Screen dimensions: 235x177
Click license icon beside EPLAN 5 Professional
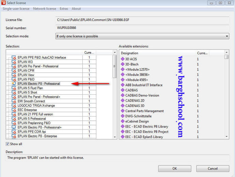[14, 119]
